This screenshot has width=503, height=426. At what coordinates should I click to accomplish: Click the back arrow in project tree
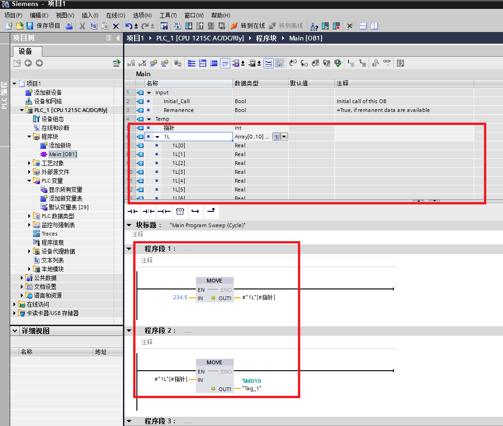[x=28, y=63]
